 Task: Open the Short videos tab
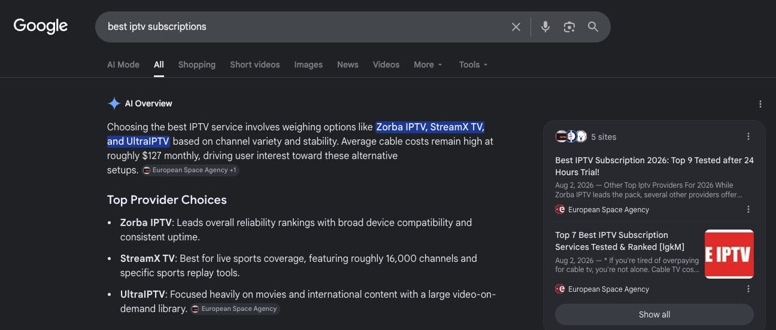(x=254, y=65)
